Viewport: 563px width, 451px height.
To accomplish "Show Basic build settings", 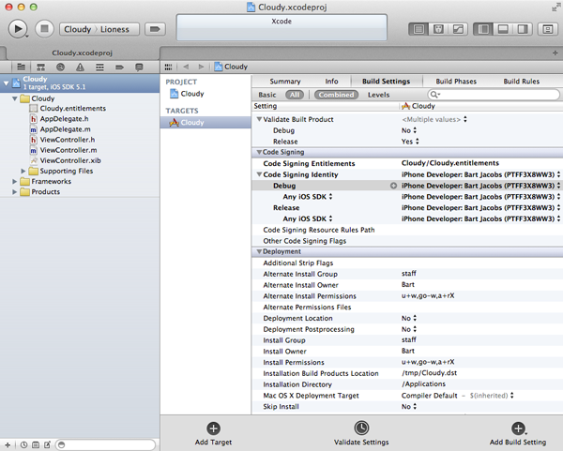I will click(x=267, y=95).
